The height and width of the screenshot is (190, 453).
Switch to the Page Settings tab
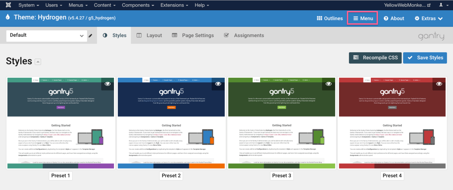(193, 35)
